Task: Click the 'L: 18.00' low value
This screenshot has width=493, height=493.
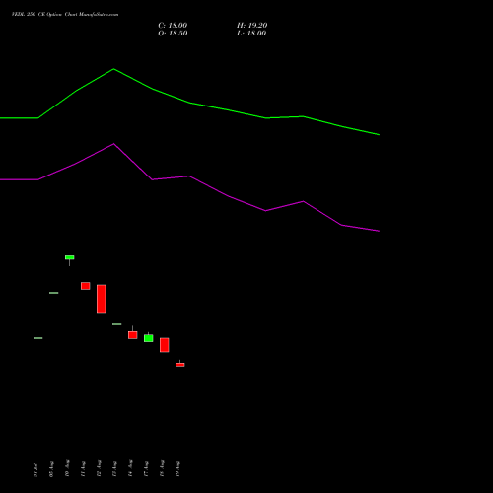Action: click(251, 34)
